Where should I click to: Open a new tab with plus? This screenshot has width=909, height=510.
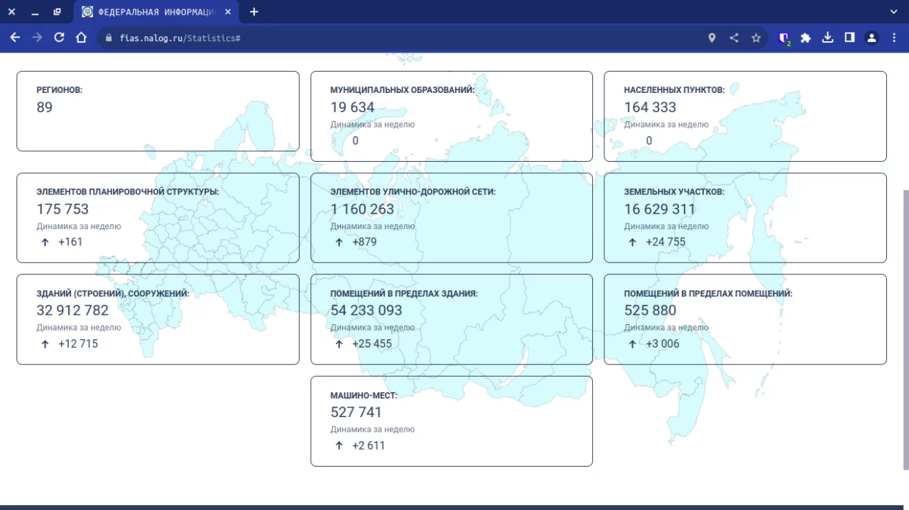pos(254,11)
